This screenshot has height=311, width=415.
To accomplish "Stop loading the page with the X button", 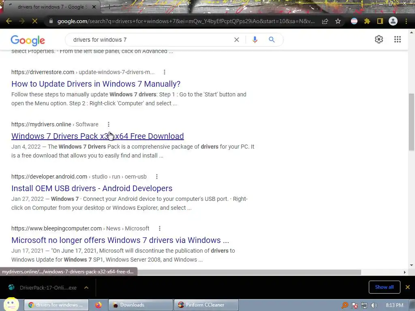I will 35,21.
